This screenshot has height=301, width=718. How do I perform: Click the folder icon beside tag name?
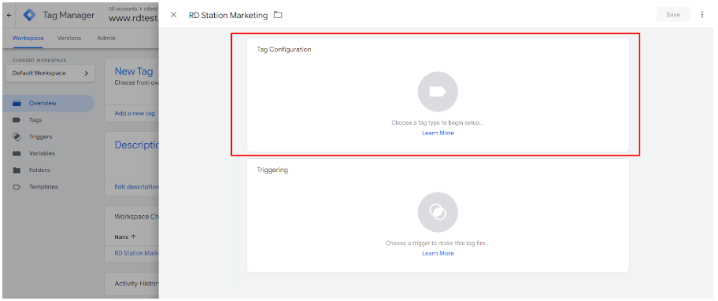pos(278,15)
